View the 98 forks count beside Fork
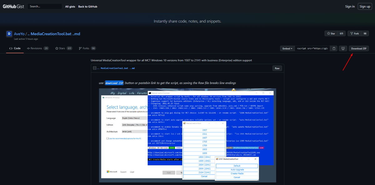The width and height of the screenshot is (375, 185). pos(365,33)
